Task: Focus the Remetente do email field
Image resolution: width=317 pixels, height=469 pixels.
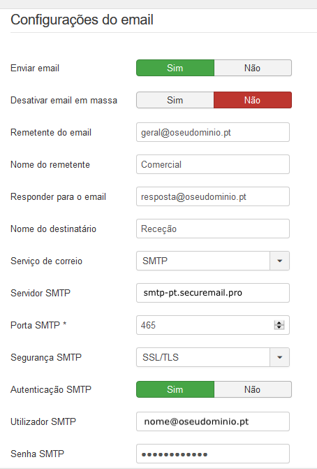Action: point(213,132)
